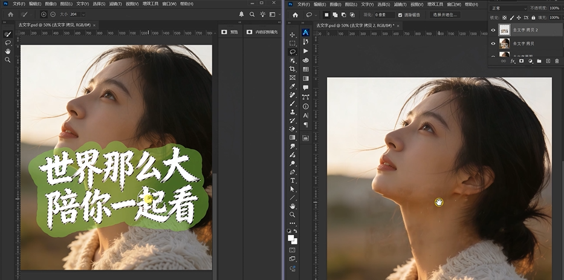The width and height of the screenshot is (564, 280).
Task: Open the Comments panel icon
Action: [306, 88]
